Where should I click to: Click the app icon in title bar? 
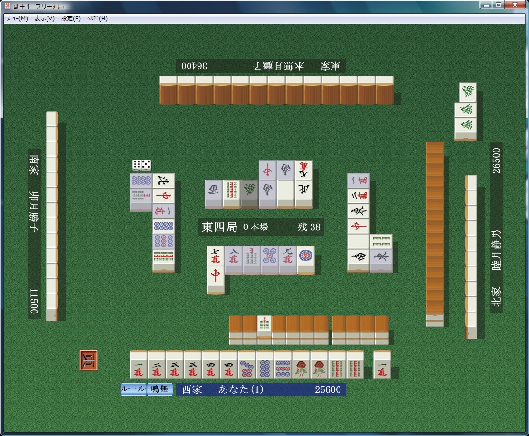click(8, 6)
